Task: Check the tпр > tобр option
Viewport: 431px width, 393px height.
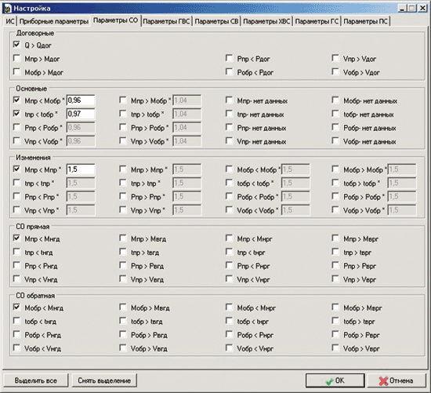Action: pos(123,114)
